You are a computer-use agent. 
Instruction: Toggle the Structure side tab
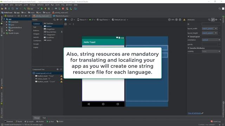click(1, 113)
